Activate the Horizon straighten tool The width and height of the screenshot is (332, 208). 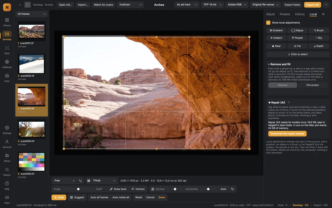click(138, 189)
